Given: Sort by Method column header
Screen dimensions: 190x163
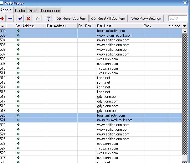Looking at the screenshot, I should click(175, 26).
